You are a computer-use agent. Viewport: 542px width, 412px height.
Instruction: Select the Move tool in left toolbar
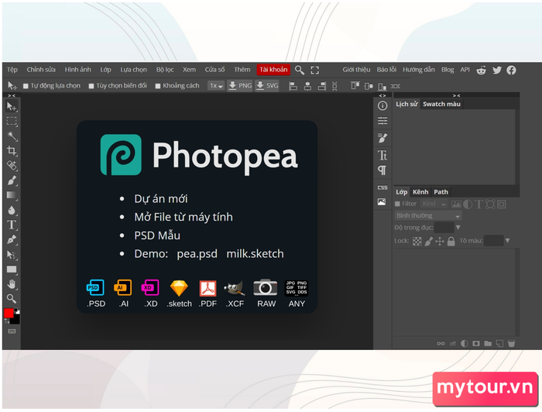(12, 107)
